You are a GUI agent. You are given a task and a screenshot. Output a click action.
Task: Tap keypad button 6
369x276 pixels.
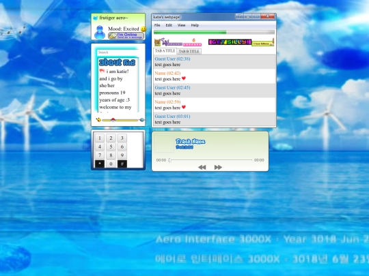(x=122, y=147)
